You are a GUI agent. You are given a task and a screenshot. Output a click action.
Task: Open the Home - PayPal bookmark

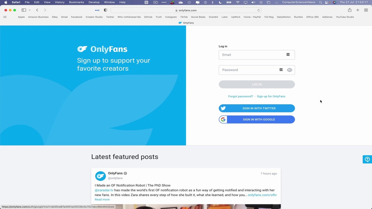(252, 17)
